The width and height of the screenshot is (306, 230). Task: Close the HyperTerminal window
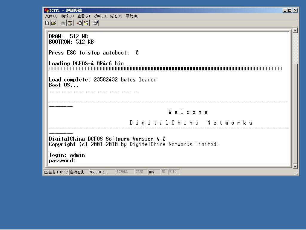point(295,10)
